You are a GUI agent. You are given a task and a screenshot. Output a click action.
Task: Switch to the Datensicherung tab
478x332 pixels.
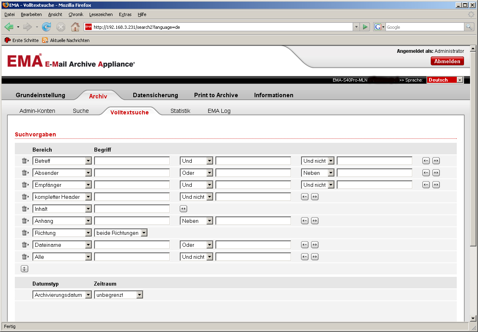[x=155, y=95]
